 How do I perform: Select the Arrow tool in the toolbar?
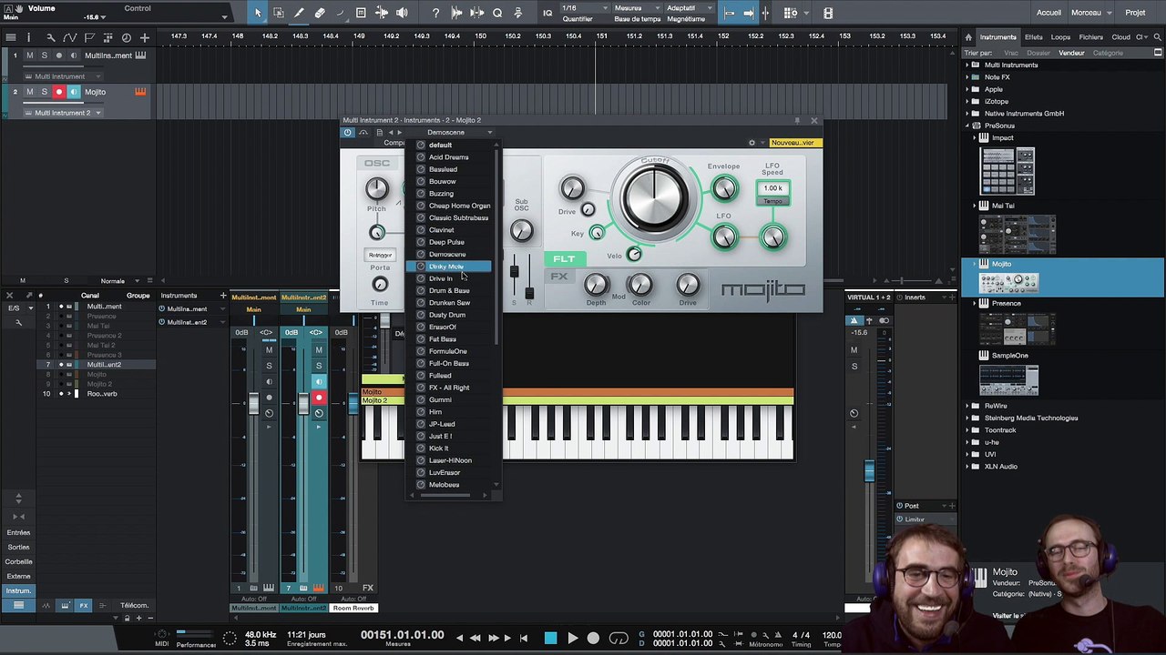258,13
